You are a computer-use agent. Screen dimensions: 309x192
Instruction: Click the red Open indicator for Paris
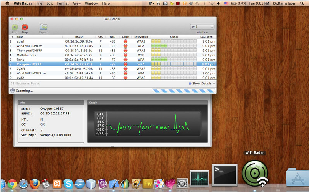click(125, 60)
